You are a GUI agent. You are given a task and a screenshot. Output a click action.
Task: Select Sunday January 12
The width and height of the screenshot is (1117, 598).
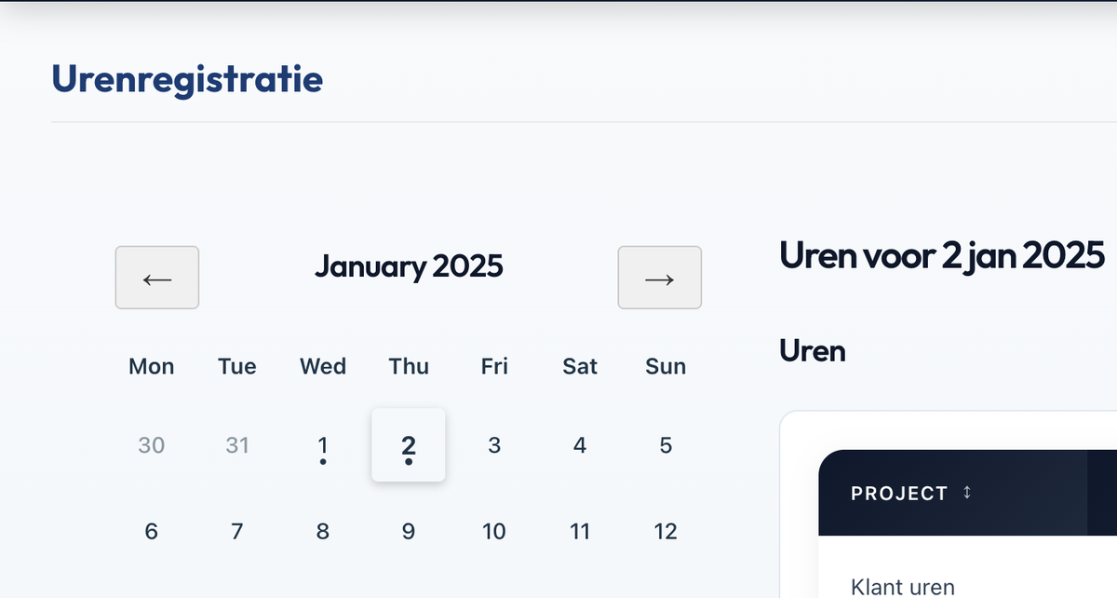(x=666, y=531)
